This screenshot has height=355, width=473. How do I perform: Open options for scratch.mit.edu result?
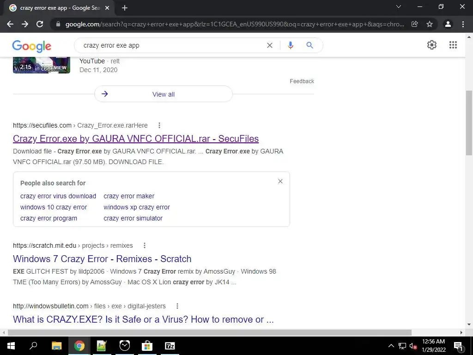145,245
